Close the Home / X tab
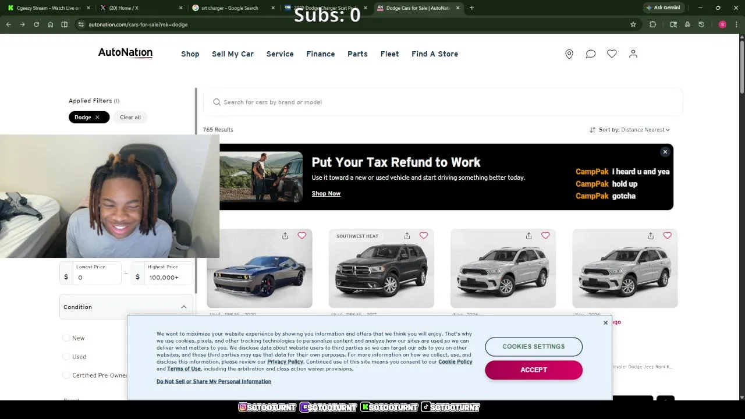 pos(180,8)
